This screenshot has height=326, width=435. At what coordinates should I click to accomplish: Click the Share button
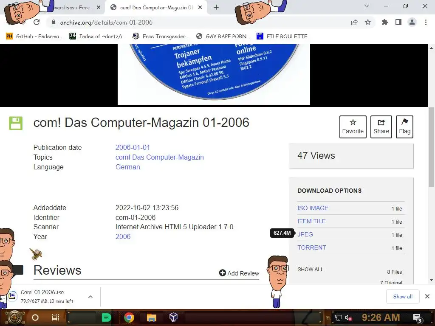pyautogui.click(x=381, y=126)
